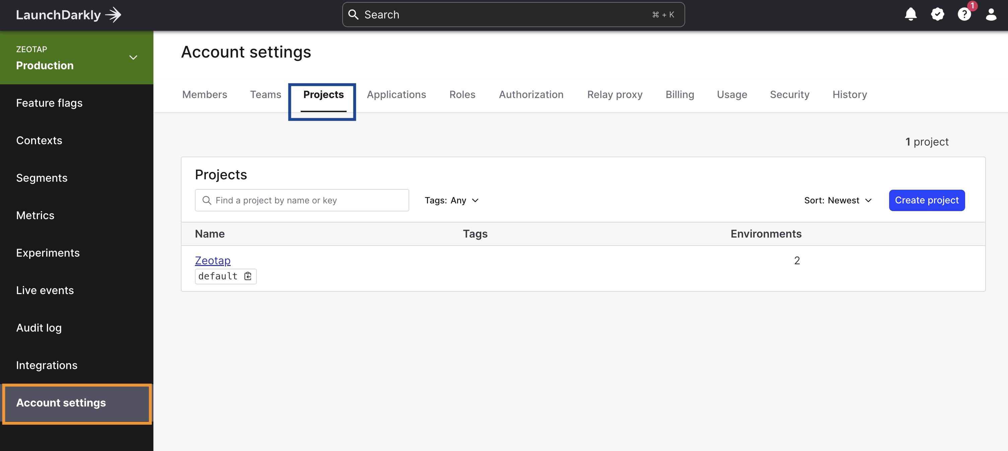Open the user profile icon
The width and height of the screenshot is (1008, 451).
[x=991, y=15]
